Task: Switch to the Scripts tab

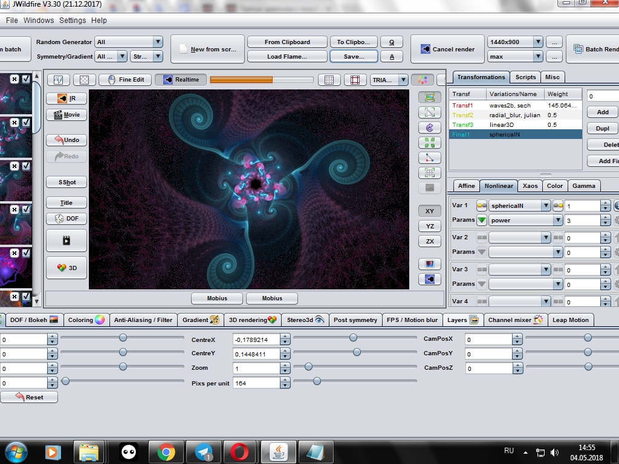Action: 525,77
